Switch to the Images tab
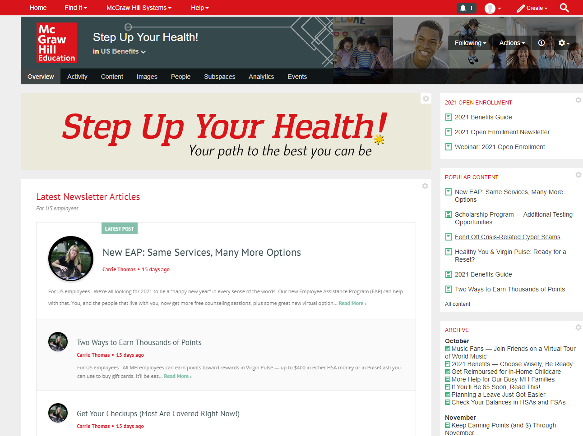Image resolution: width=583 pixels, height=436 pixels. (147, 77)
